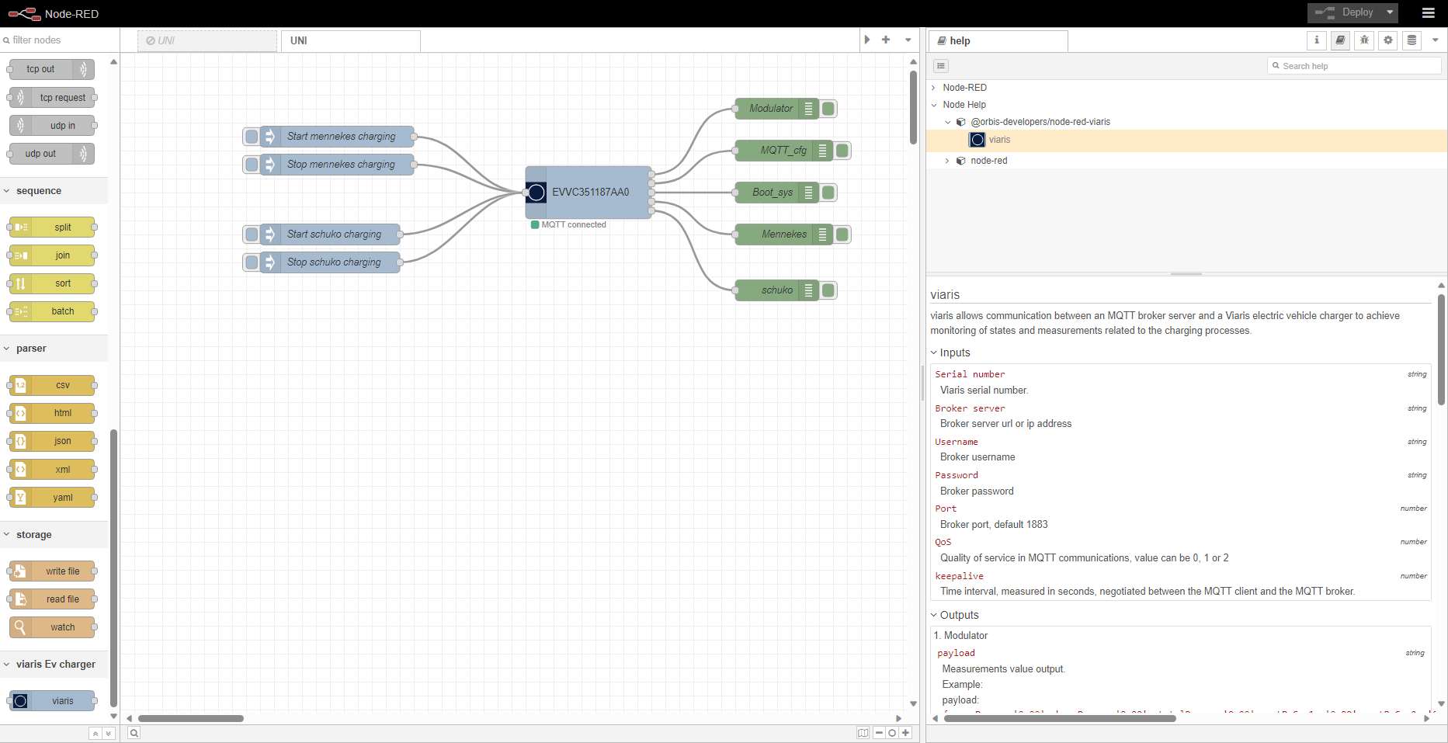Toggle the help table of contents icon
The image size is (1448, 743).
tap(941, 66)
